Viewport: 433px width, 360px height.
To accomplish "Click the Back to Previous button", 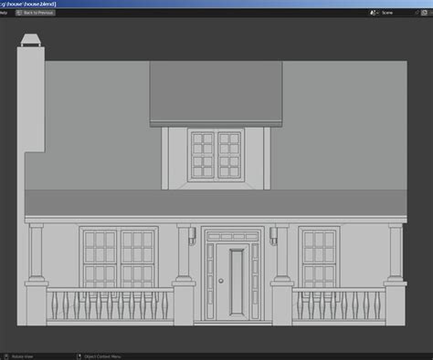I will click(x=36, y=13).
